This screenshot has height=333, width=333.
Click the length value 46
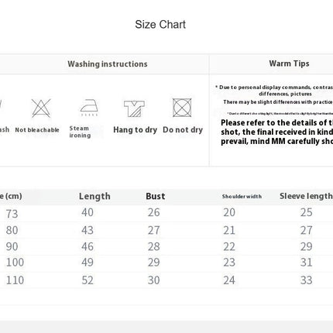click(x=88, y=246)
